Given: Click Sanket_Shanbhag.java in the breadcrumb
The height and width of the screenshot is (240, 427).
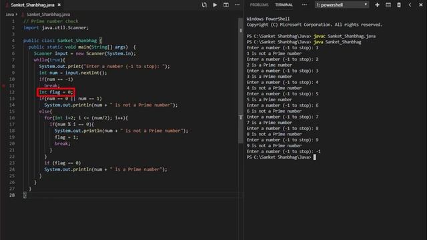Looking at the screenshot, I should point(48,15).
